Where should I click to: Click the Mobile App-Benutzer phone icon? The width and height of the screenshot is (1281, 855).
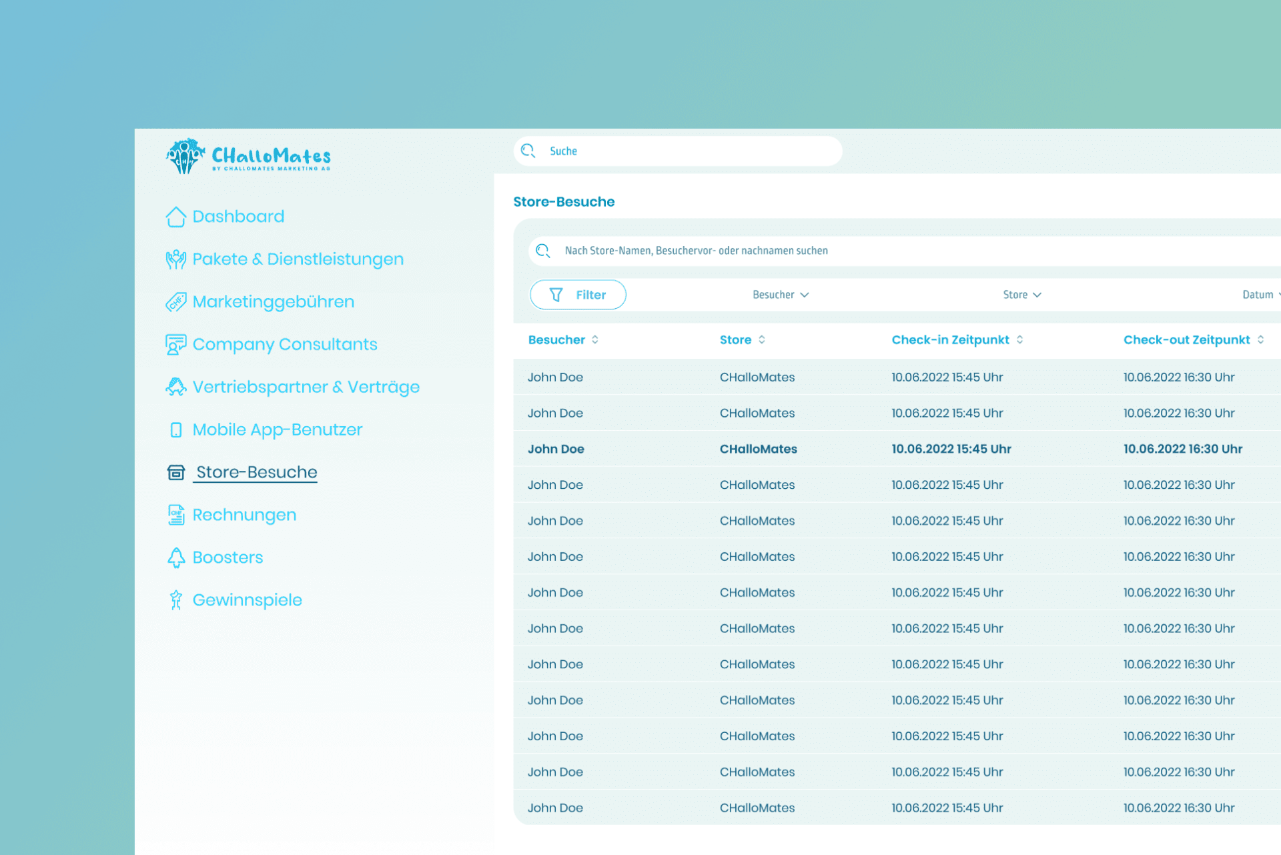[x=175, y=430]
